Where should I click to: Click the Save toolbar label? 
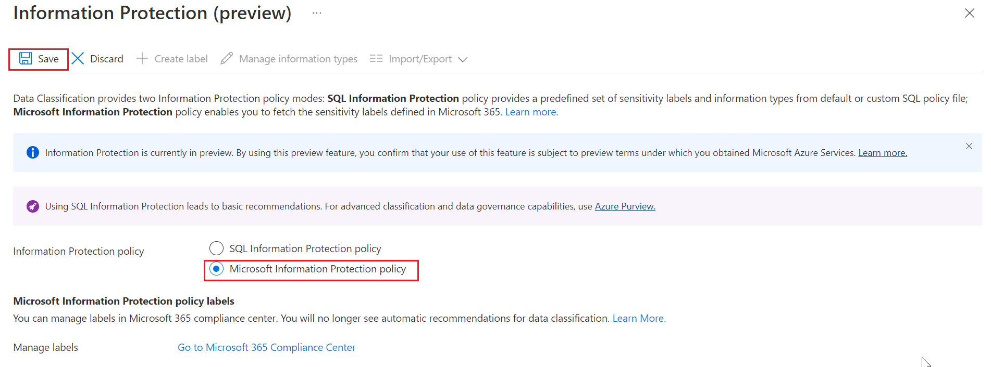pyautogui.click(x=48, y=59)
